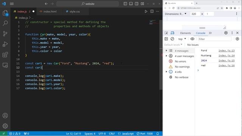Screen dimensions: 242x136
Task: Open DevTools settings gear
Action: tap(226, 33)
